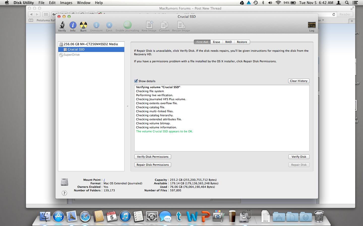Select Crucial SSD volume in sidebar

pyautogui.click(x=91, y=49)
